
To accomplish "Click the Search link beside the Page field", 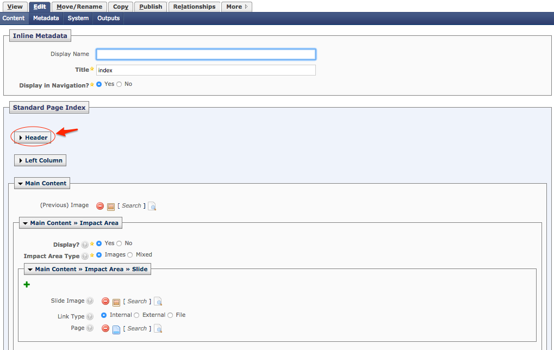I will (138, 328).
